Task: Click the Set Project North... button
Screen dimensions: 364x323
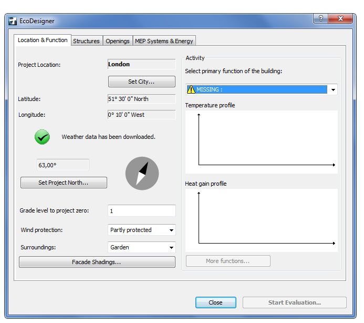Action: point(64,183)
